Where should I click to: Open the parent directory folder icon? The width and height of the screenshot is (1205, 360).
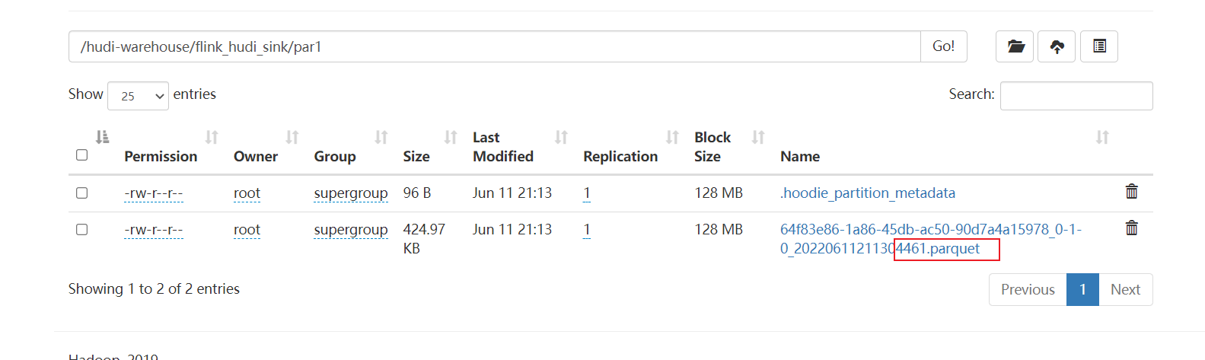[x=1015, y=46]
